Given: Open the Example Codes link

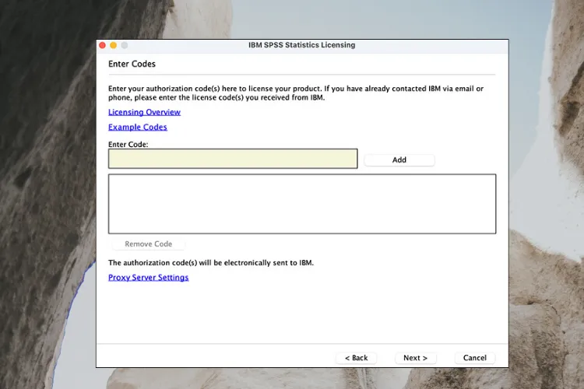Looking at the screenshot, I should (137, 127).
